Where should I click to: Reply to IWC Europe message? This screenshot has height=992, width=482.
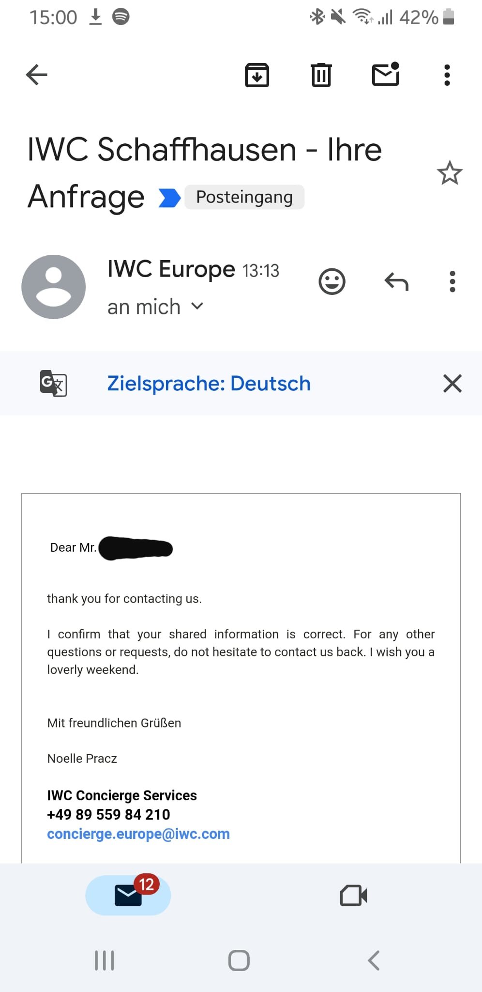pyautogui.click(x=396, y=281)
